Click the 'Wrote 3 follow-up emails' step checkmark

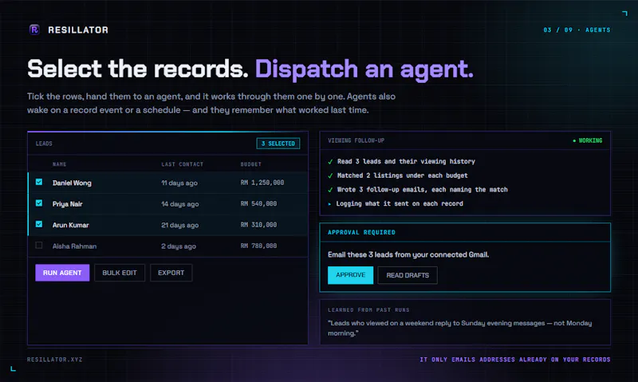330,190
